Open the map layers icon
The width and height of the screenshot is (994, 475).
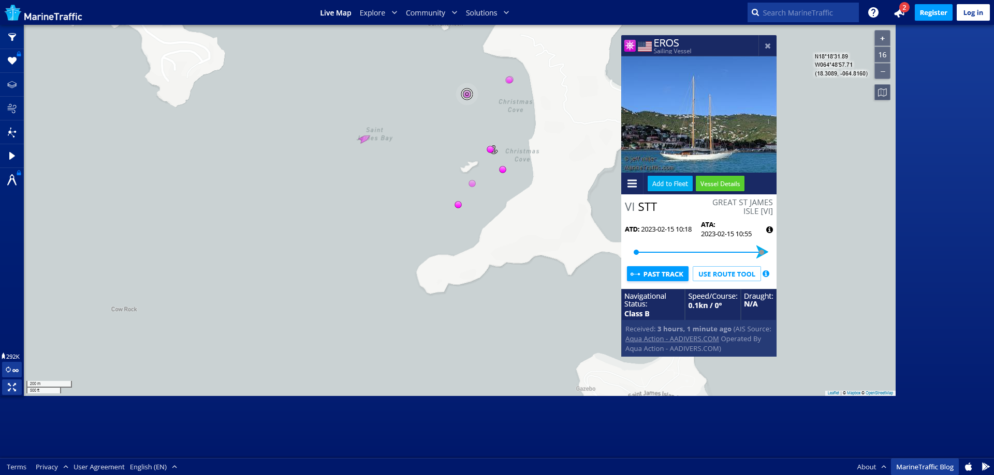click(12, 85)
